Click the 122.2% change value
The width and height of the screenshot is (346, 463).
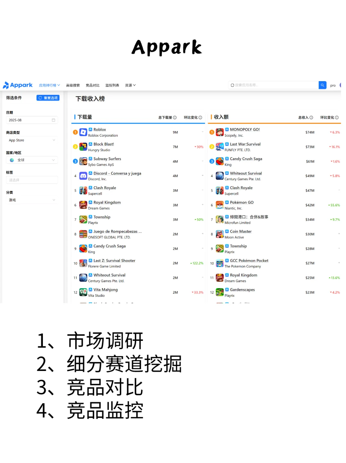click(x=197, y=263)
